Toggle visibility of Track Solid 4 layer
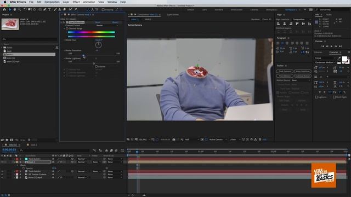 click(x=2, y=171)
